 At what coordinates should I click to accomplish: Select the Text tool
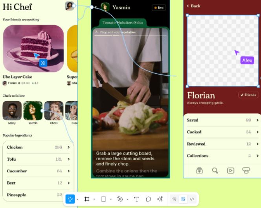coord(136,199)
